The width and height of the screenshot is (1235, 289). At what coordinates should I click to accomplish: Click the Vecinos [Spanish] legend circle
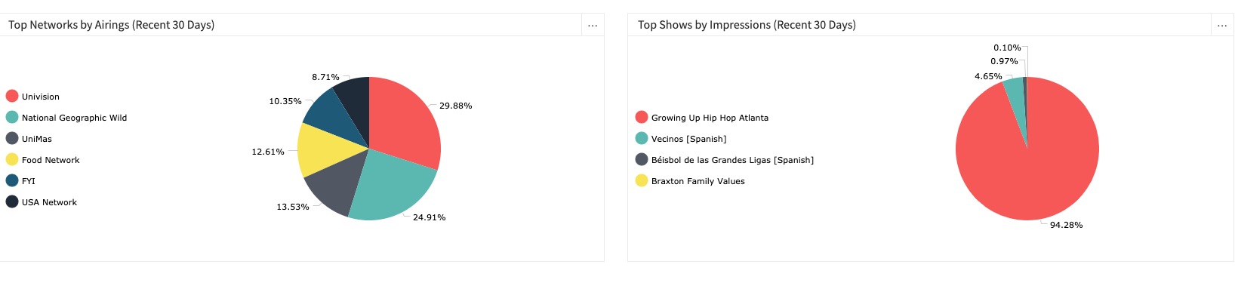point(642,138)
